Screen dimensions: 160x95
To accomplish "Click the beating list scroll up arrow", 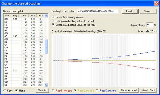I will tap(46, 15).
